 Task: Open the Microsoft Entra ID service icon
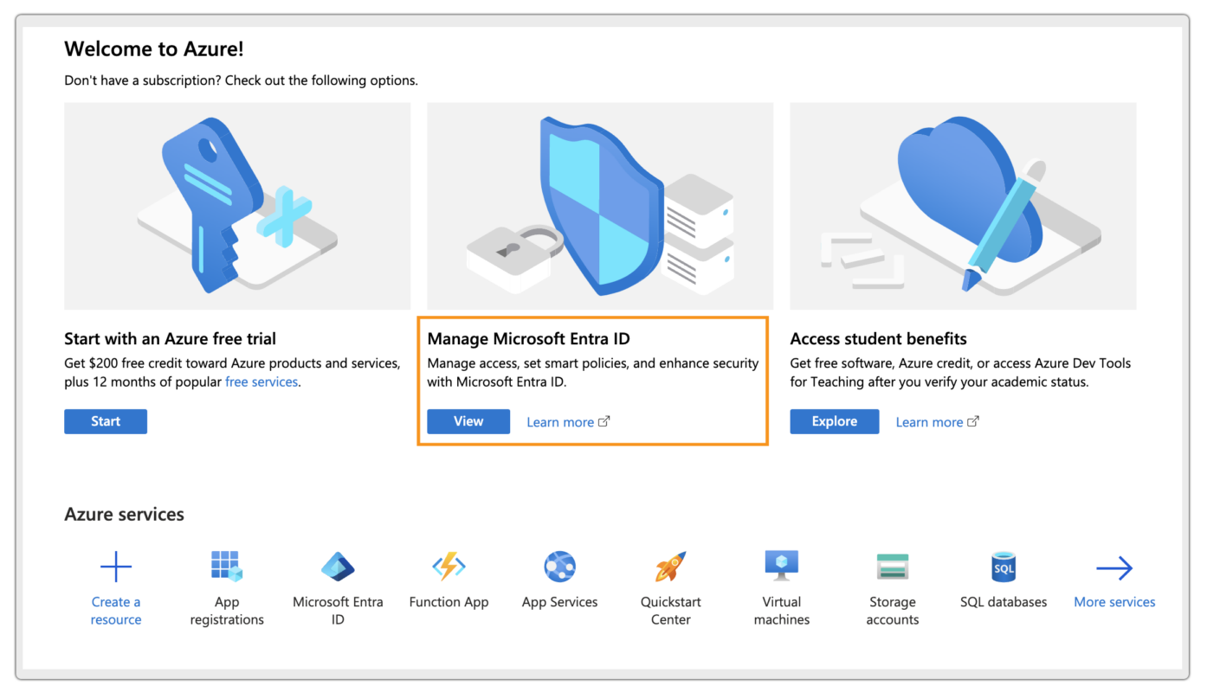338,567
